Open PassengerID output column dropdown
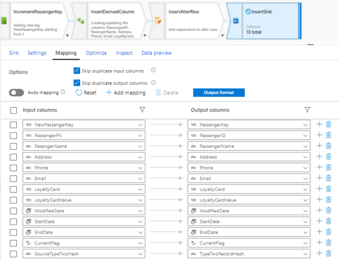The image size is (339, 261). 249,136
